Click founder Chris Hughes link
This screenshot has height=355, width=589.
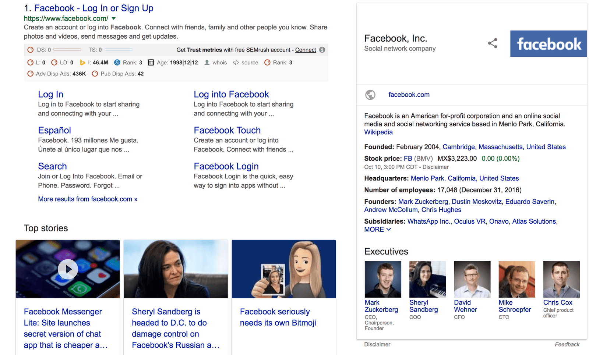[x=441, y=210]
